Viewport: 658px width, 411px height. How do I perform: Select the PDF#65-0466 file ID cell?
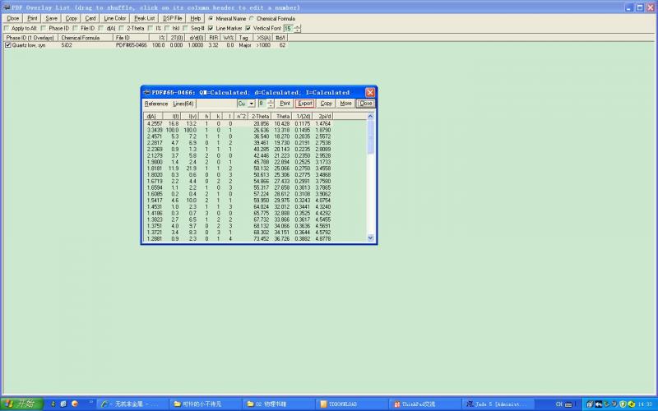132,45
